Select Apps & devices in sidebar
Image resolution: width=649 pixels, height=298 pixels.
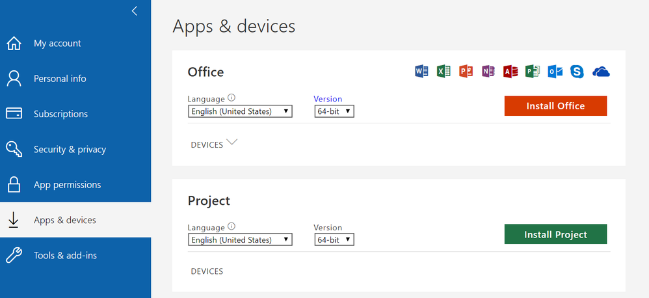[x=75, y=220]
